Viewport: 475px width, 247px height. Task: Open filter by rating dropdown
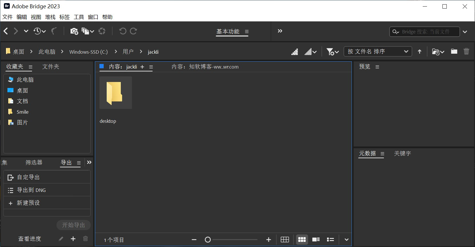(332, 52)
